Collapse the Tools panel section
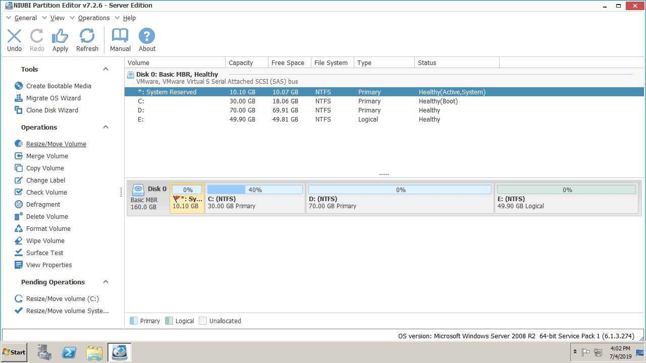Screen dimensions: 646x363 pyautogui.click(x=105, y=69)
